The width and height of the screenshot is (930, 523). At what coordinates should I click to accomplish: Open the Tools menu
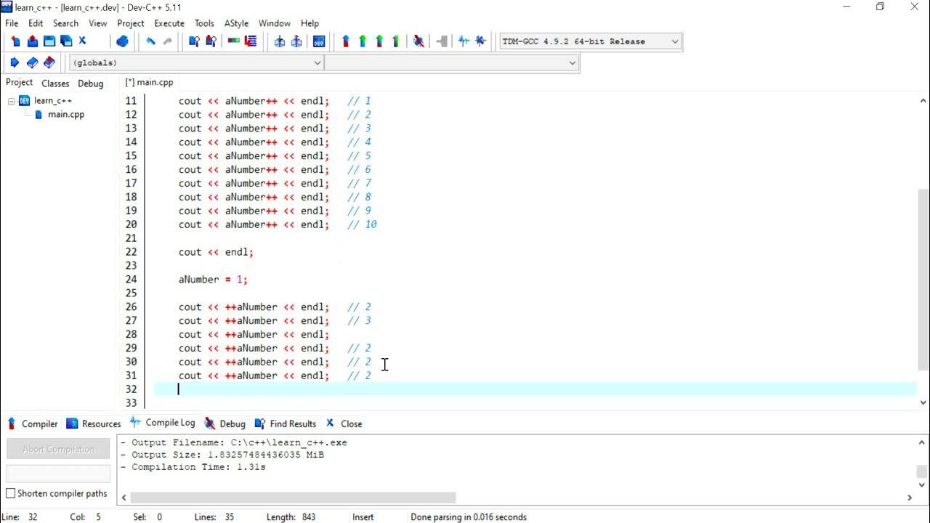tap(204, 23)
